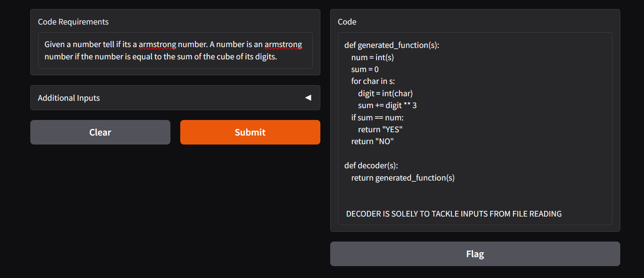Screen dimensions: 644x278
Task: Click the 'sum += digit ** 3' line
Action: coord(387,105)
